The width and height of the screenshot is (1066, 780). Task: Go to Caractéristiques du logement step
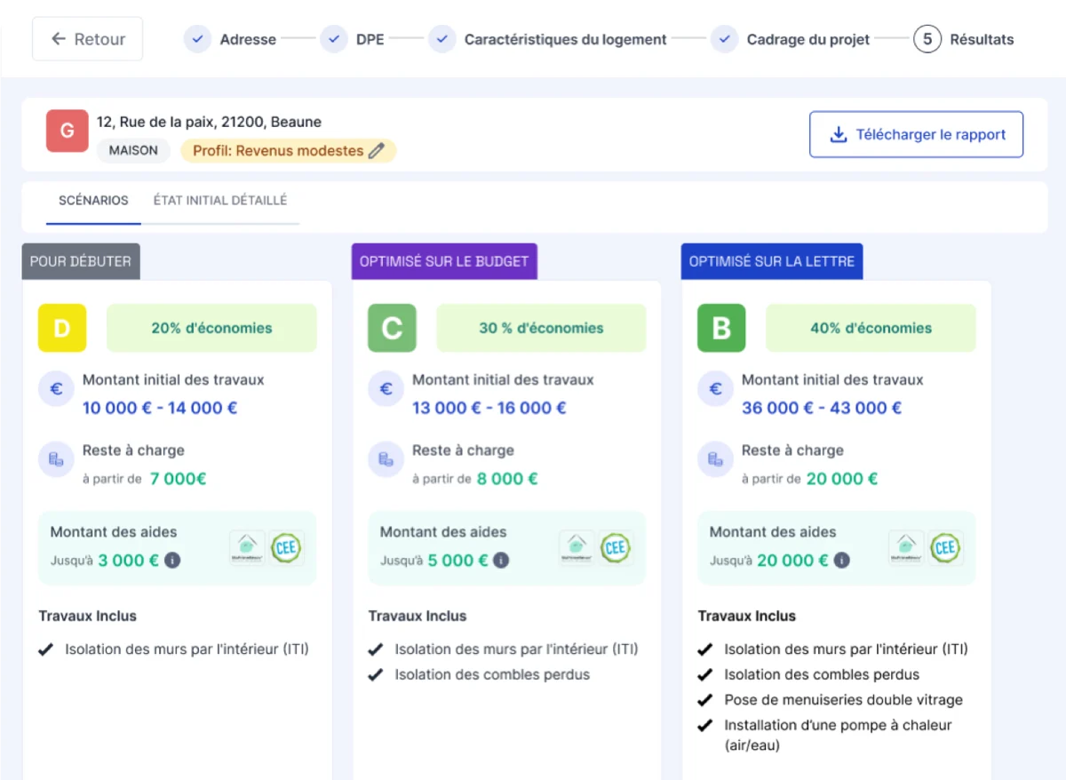(565, 39)
